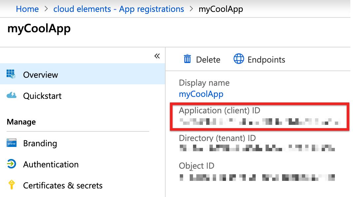
Task: Select Quickstart in the sidebar
Action: click(x=42, y=96)
